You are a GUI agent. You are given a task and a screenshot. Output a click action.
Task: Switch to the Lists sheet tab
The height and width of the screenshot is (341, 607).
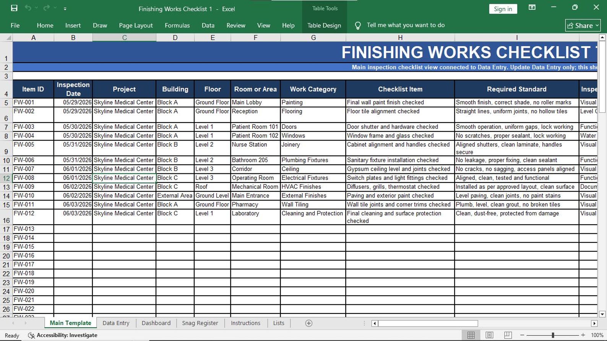coord(279,323)
